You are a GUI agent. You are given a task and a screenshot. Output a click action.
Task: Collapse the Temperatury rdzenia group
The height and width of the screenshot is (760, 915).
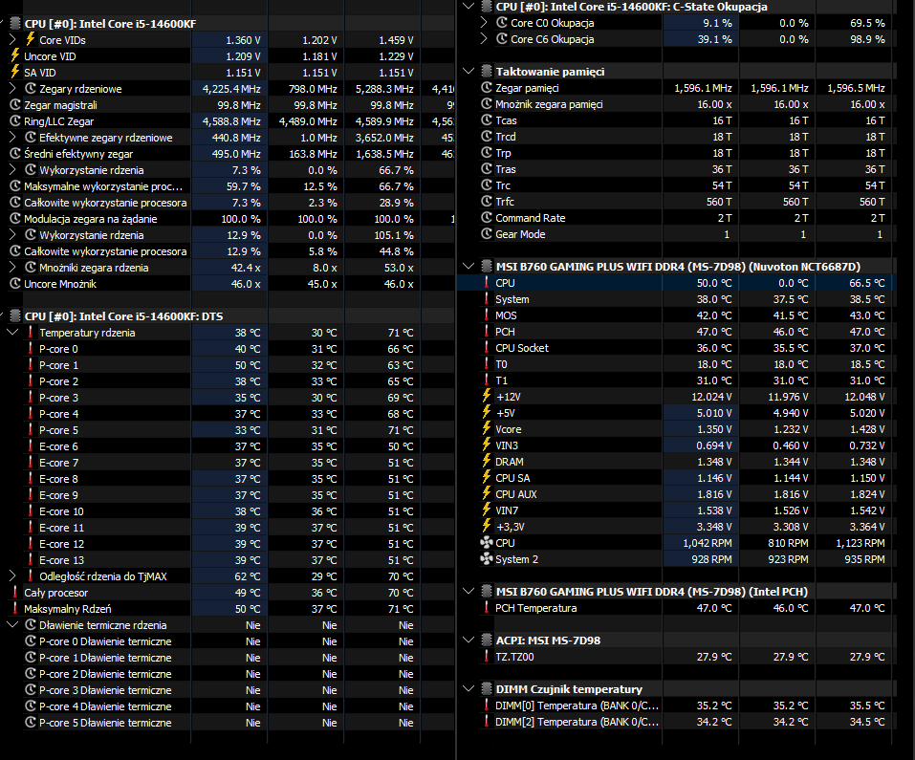[x=12, y=333]
